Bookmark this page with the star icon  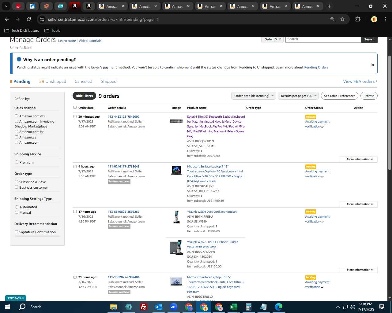(342, 19)
